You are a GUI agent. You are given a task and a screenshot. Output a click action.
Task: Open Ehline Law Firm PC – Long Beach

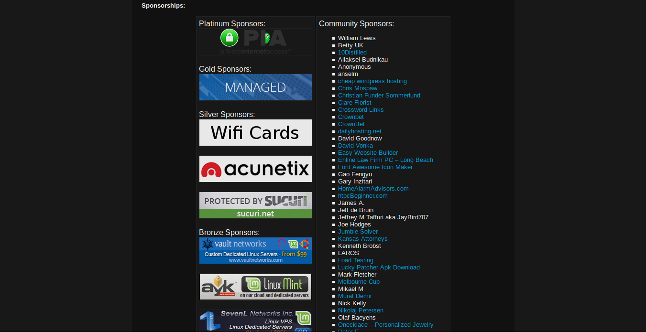click(x=385, y=160)
